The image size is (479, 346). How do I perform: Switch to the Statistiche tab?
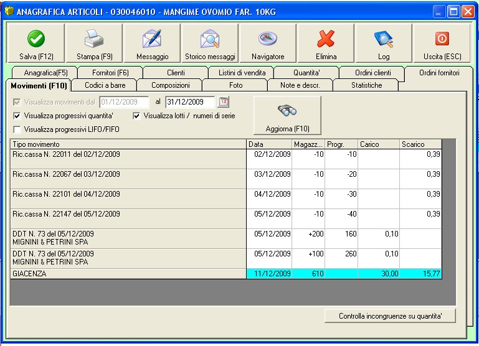coord(366,85)
